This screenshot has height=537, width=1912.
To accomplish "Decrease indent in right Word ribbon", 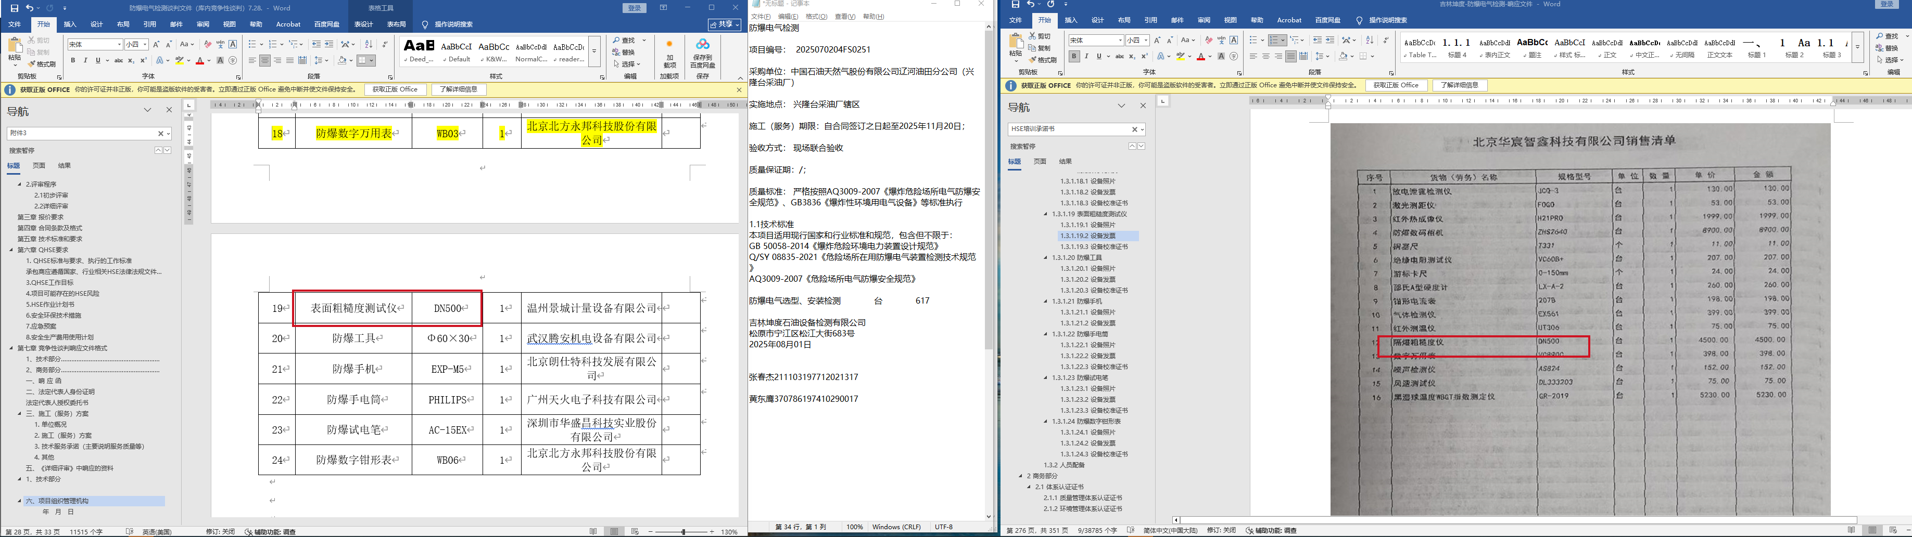I will tap(1318, 40).
